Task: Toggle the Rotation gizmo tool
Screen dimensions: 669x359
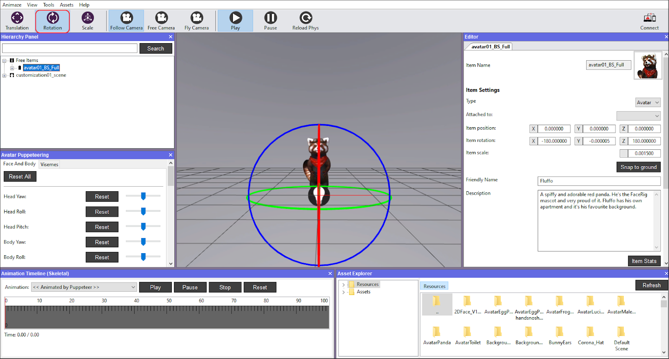Action: pos(53,21)
